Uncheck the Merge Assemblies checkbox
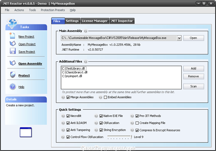Image resolution: width=216 pixels, height=151 pixels. click(x=68, y=97)
